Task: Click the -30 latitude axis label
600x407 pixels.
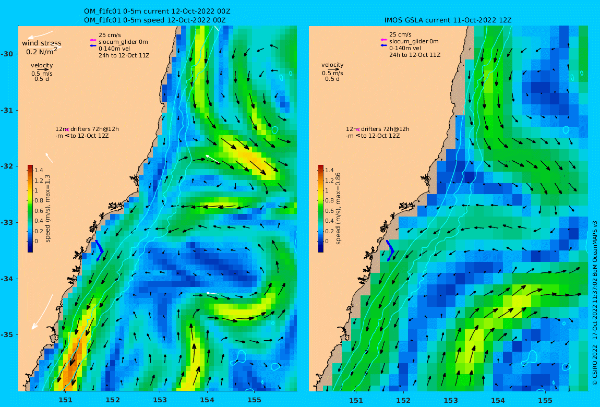Action: click(6, 54)
